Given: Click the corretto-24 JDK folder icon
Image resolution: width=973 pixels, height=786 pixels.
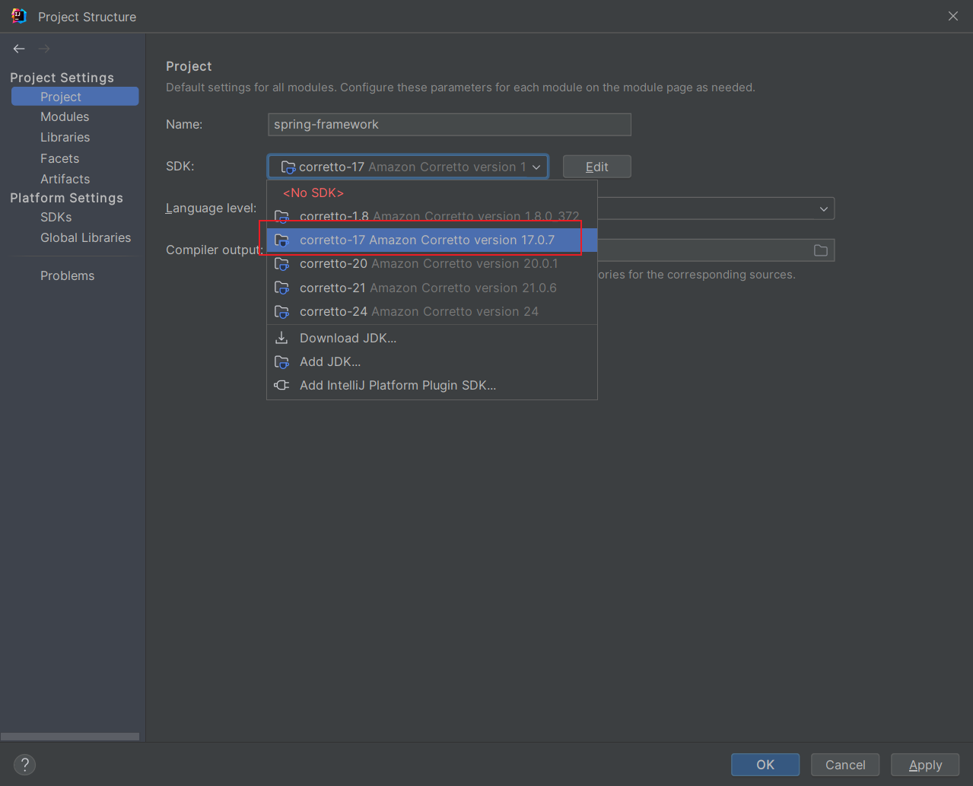Looking at the screenshot, I should [281, 312].
